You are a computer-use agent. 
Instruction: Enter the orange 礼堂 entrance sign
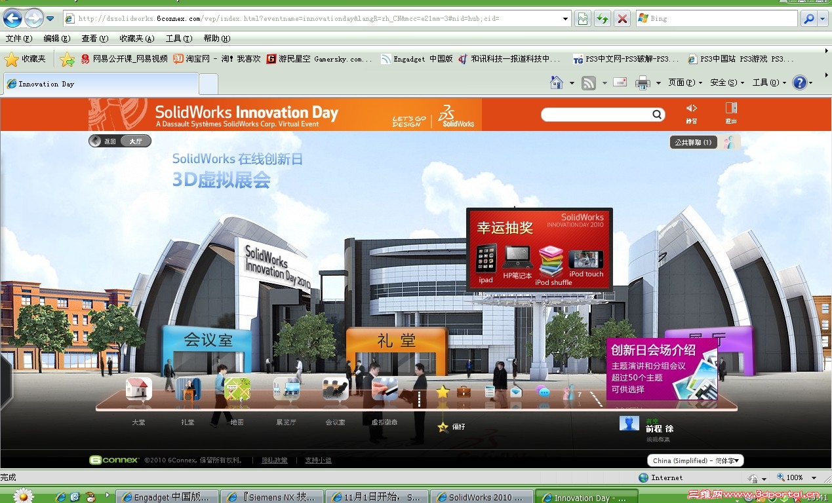coord(397,342)
